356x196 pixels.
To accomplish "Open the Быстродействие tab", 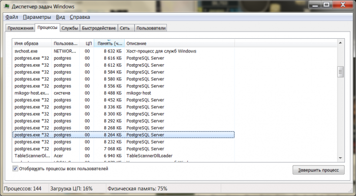I will pyautogui.click(x=99, y=28).
